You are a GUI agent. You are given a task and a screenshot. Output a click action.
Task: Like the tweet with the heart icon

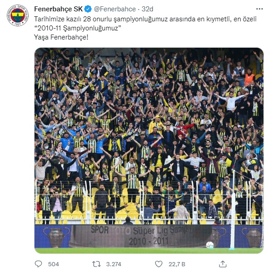159,264
